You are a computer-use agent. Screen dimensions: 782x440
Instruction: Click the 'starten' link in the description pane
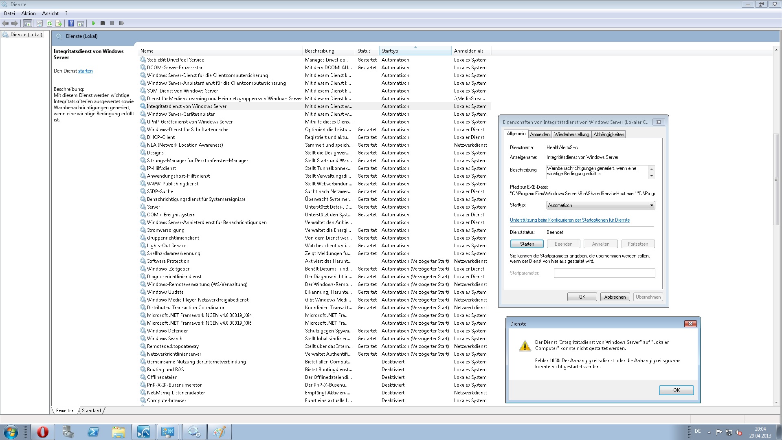pos(86,71)
